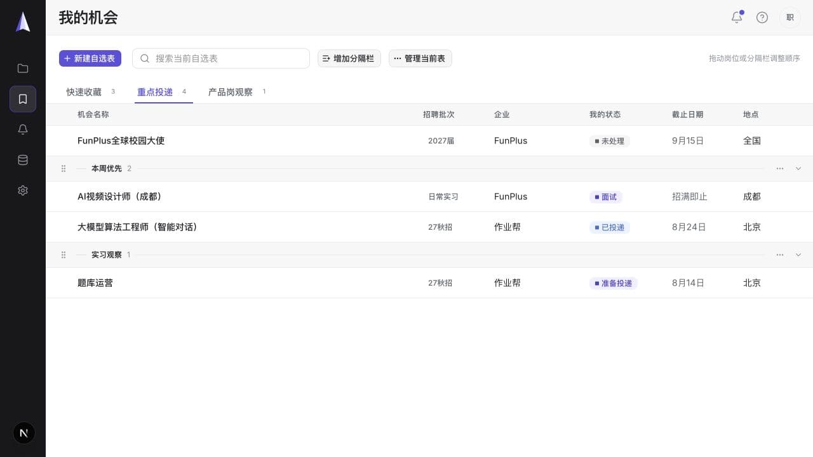Click the 实习观察 separator label
The width and height of the screenshot is (813, 457).
coord(107,255)
